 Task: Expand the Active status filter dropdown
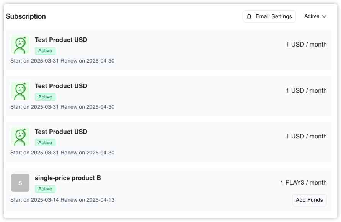point(315,16)
